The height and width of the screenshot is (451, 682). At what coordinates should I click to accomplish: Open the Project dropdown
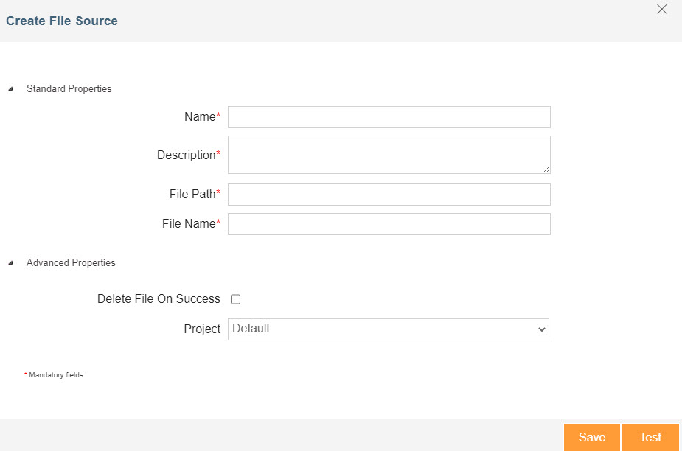389,329
